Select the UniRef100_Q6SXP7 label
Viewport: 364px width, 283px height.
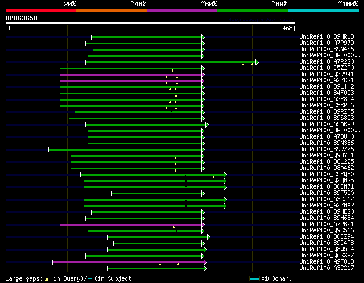click(326, 256)
